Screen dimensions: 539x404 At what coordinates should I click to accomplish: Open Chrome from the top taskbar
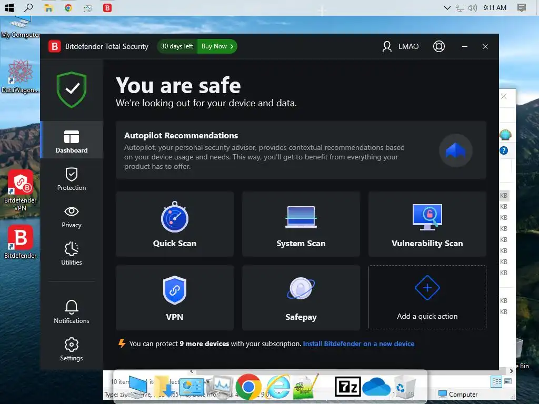click(x=68, y=8)
